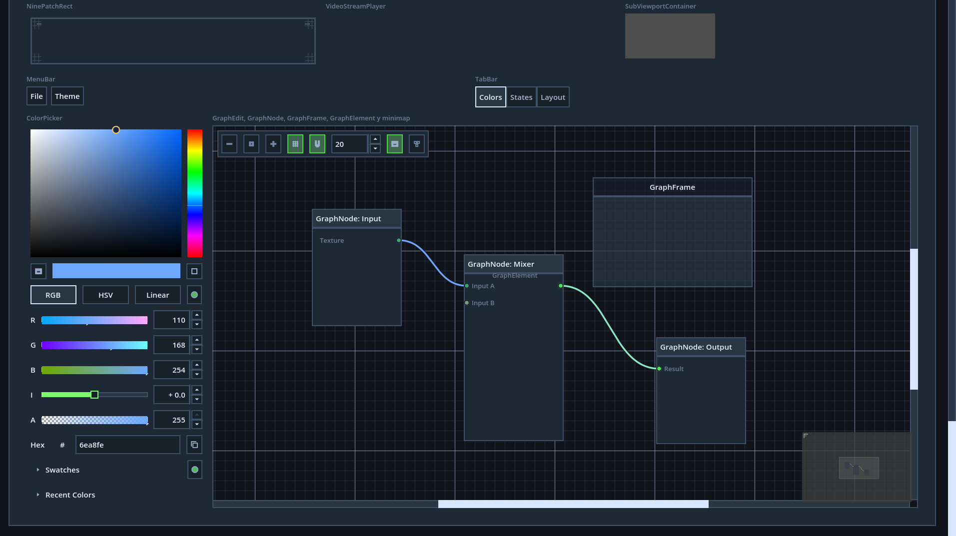Toggle the grid visibility button in GraphEdit
This screenshot has height=536, width=956.
click(295, 144)
